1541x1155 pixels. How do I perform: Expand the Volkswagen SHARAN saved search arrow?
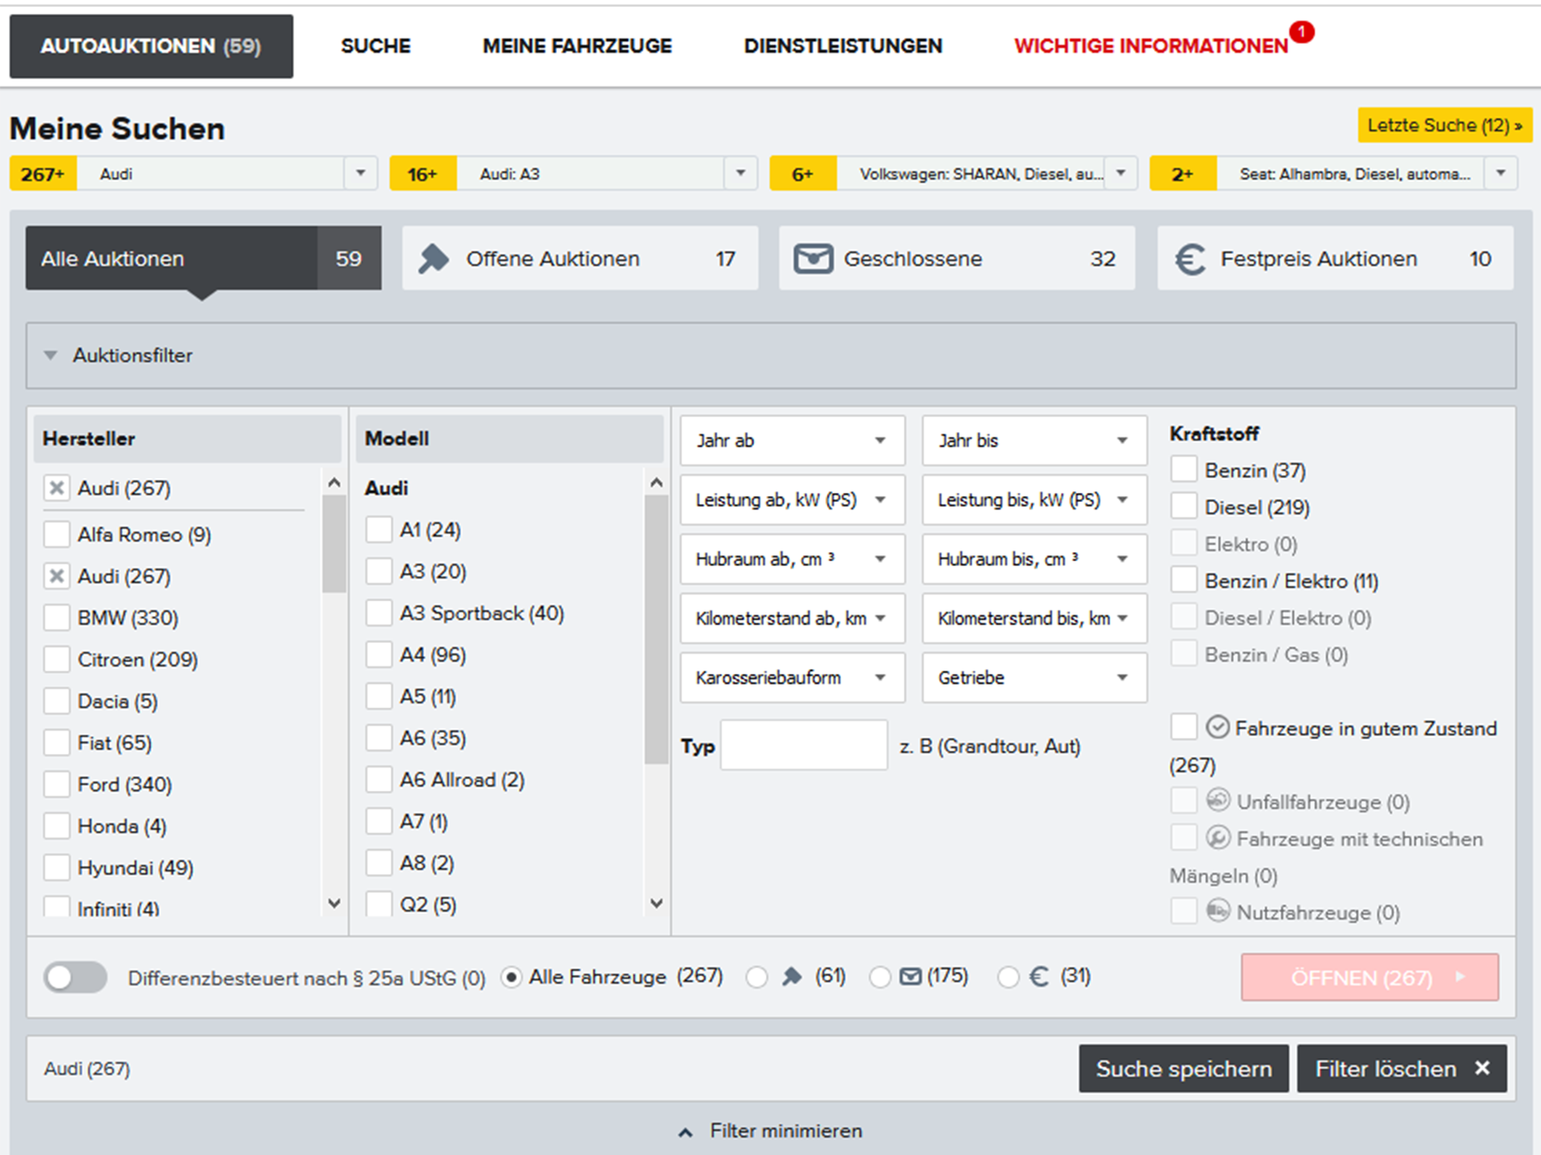pyautogui.click(x=1121, y=173)
